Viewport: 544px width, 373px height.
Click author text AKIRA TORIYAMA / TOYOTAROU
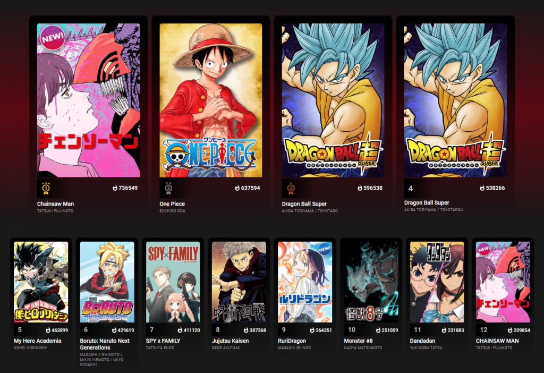point(433,209)
